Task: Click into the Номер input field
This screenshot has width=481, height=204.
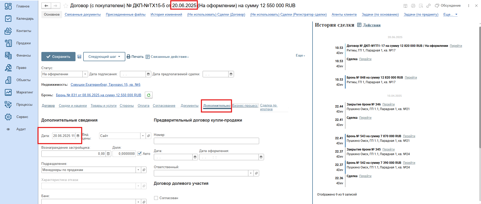Action: pyautogui.click(x=206, y=141)
